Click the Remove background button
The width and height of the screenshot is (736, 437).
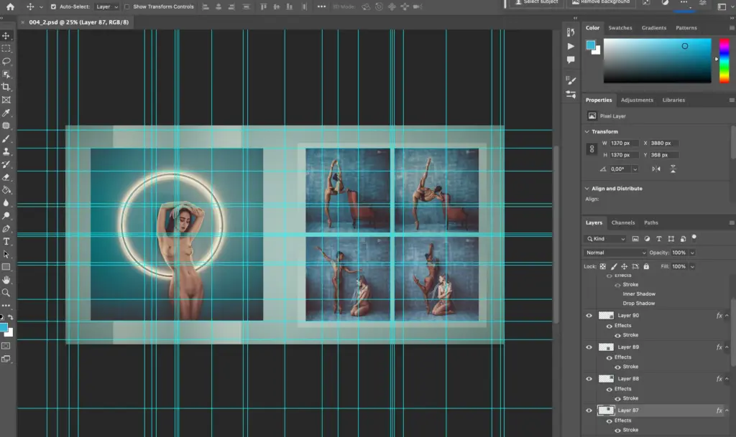[601, 2]
